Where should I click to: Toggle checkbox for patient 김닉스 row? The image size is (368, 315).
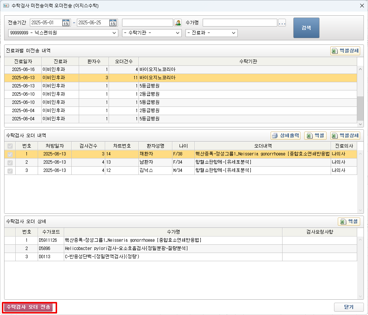coord(10,170)
